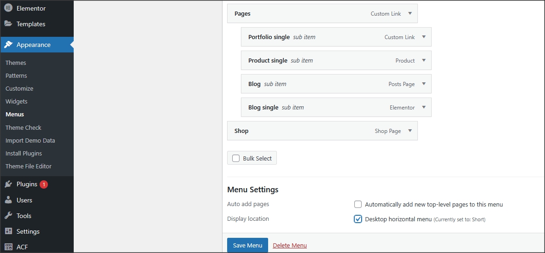Expand the Shop menu item arrow
545x253 pixels.
pyautogui.click(x=410, y=131)
